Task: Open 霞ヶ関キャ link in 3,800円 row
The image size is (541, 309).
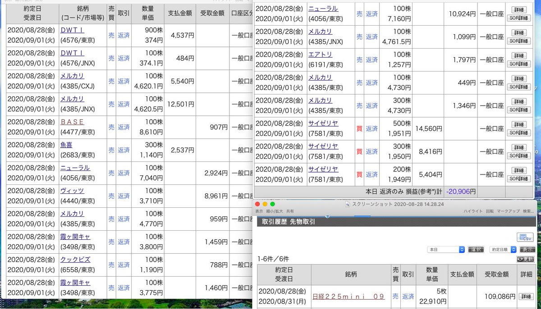Action: point(75,237)
